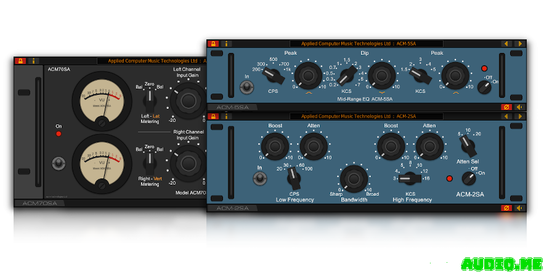This screenshot has height=272, width=544.
Task: Click the red power LED on ACM-5SA
Action: pos(484,68)
